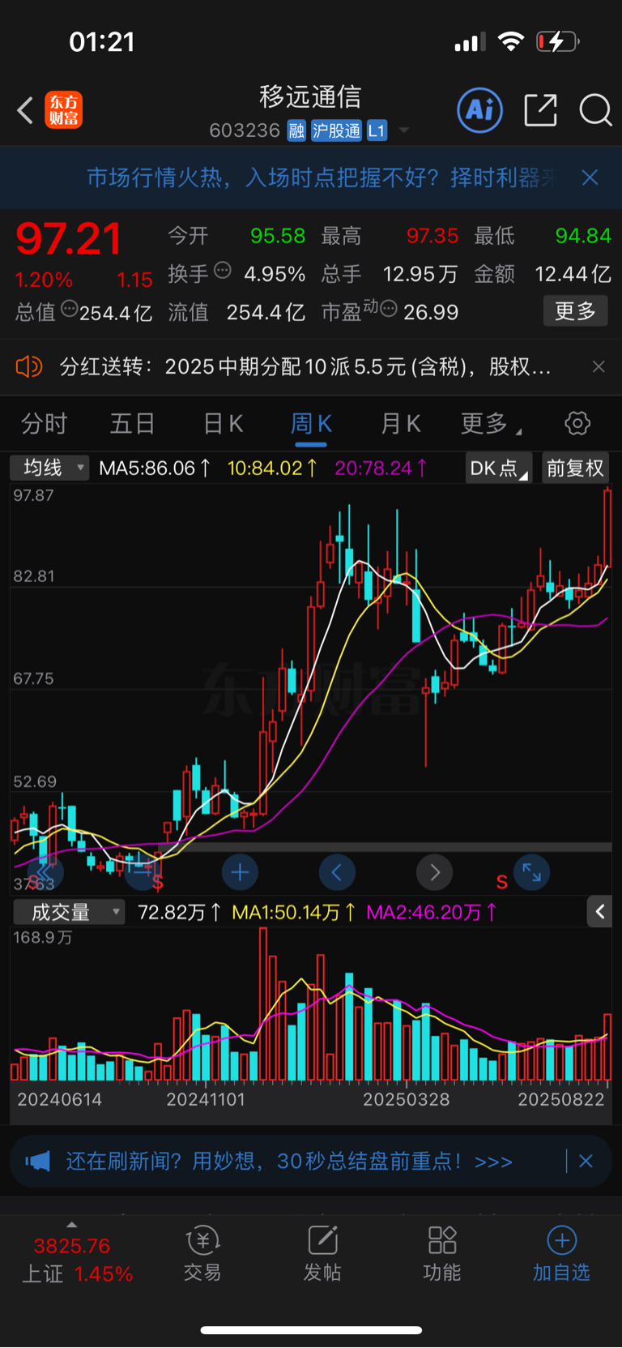Tap the speaker announcement icon
The height and width of the screenshot is (1348, 622).
pyautogui.click(x=29, y=367)
